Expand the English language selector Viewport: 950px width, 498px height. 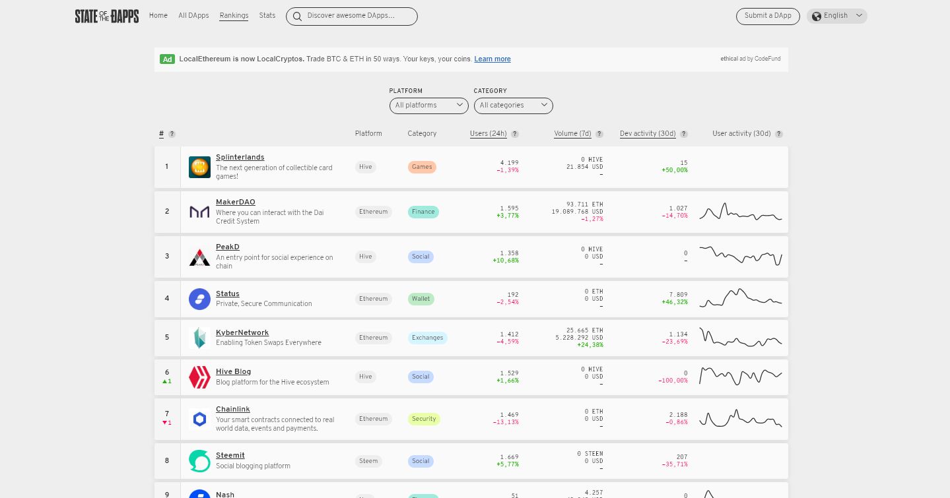point(837,16)
